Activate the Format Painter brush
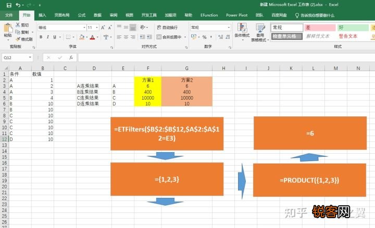The image size is (375, 228). pos(18,39)
